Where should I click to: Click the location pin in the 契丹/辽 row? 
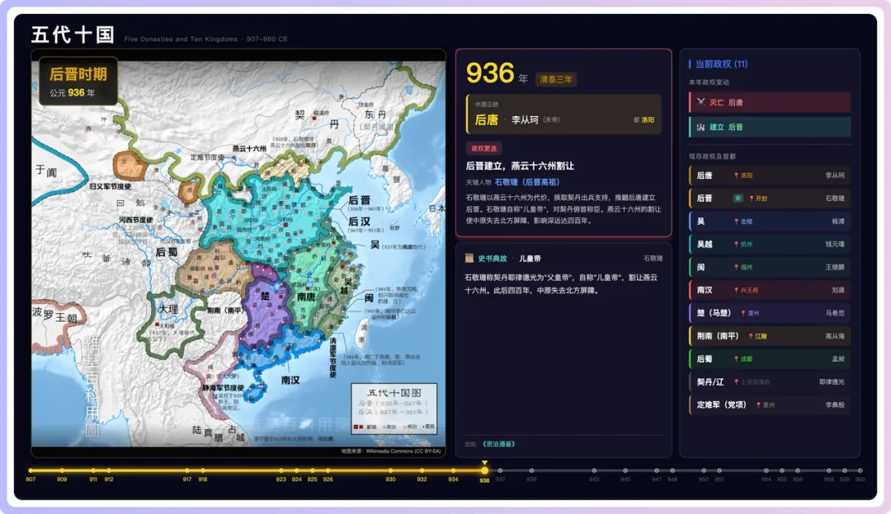737,382
